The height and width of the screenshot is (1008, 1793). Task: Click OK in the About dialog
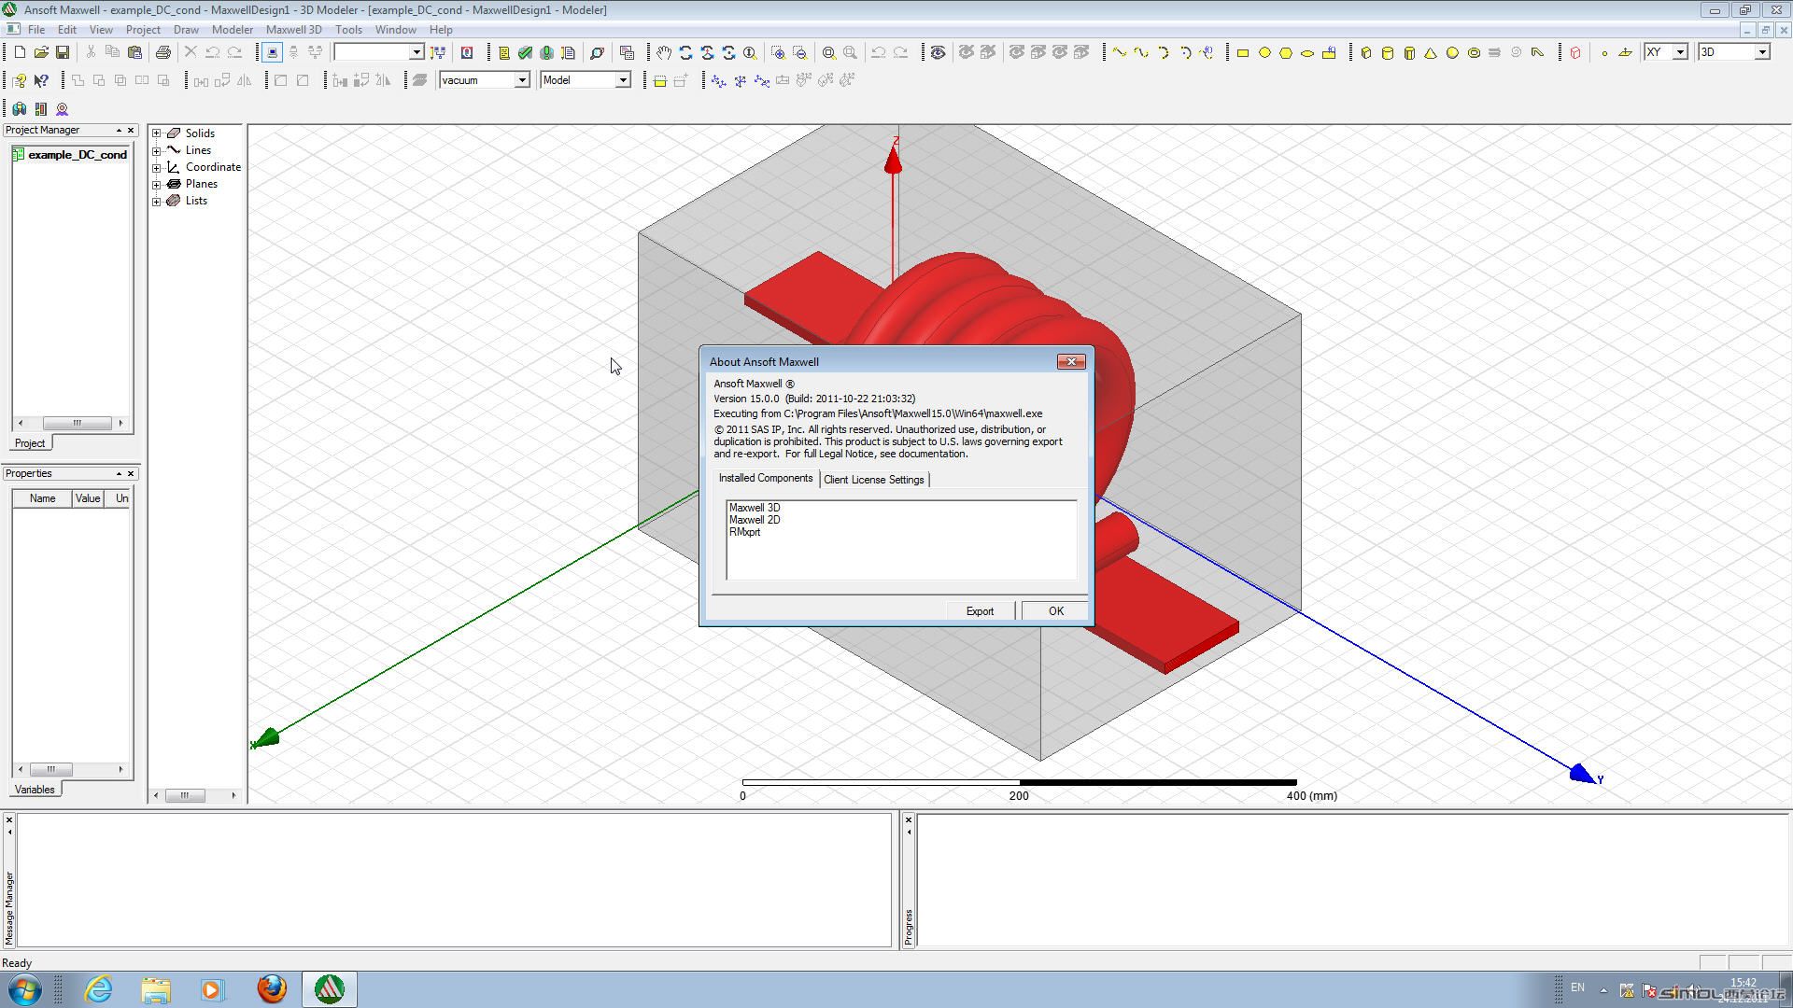pyautogui.click(x=1055, y=611)
